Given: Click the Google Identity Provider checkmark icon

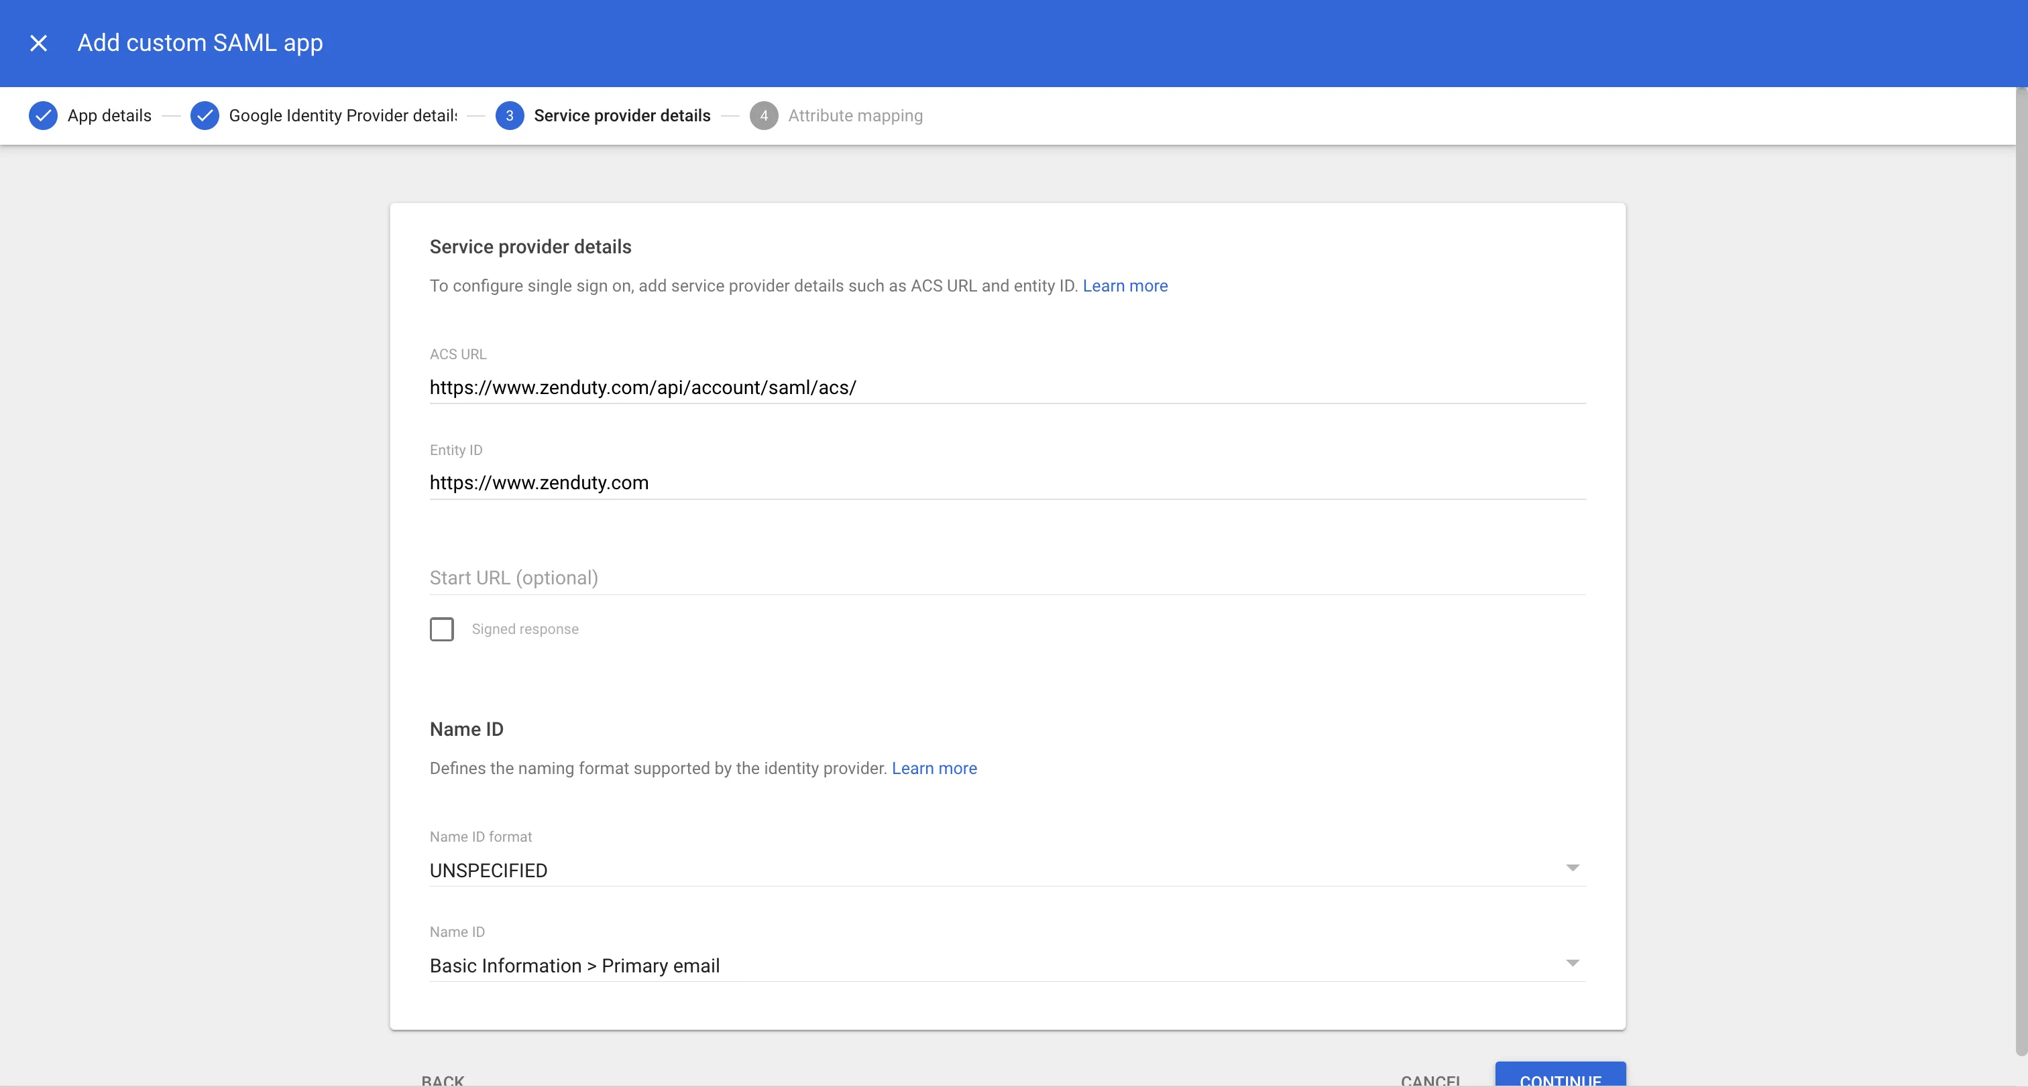Looking at the screenshot, I should [x=205, y=116].
